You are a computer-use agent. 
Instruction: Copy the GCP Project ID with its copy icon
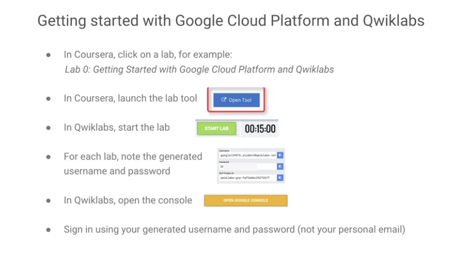pos(280,178)
